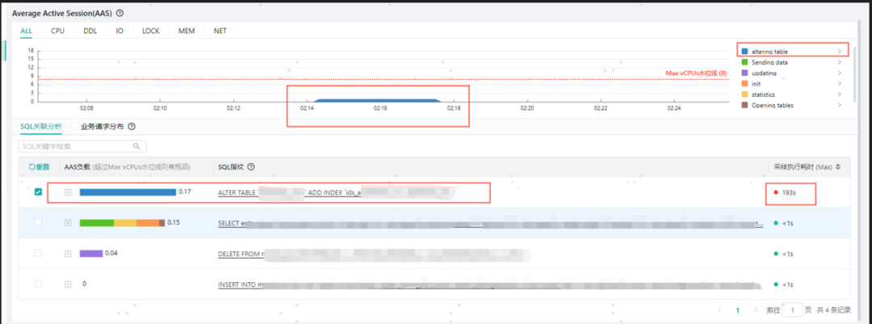The height and width of the screenshot is (324, 872).
Task: Sort by 采样执行耗时 (Max) arrows
Action: tap(837, 167)
